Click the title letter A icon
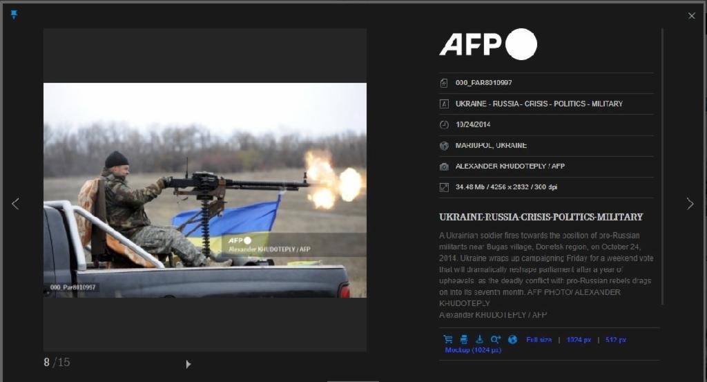 pos(444,104)
